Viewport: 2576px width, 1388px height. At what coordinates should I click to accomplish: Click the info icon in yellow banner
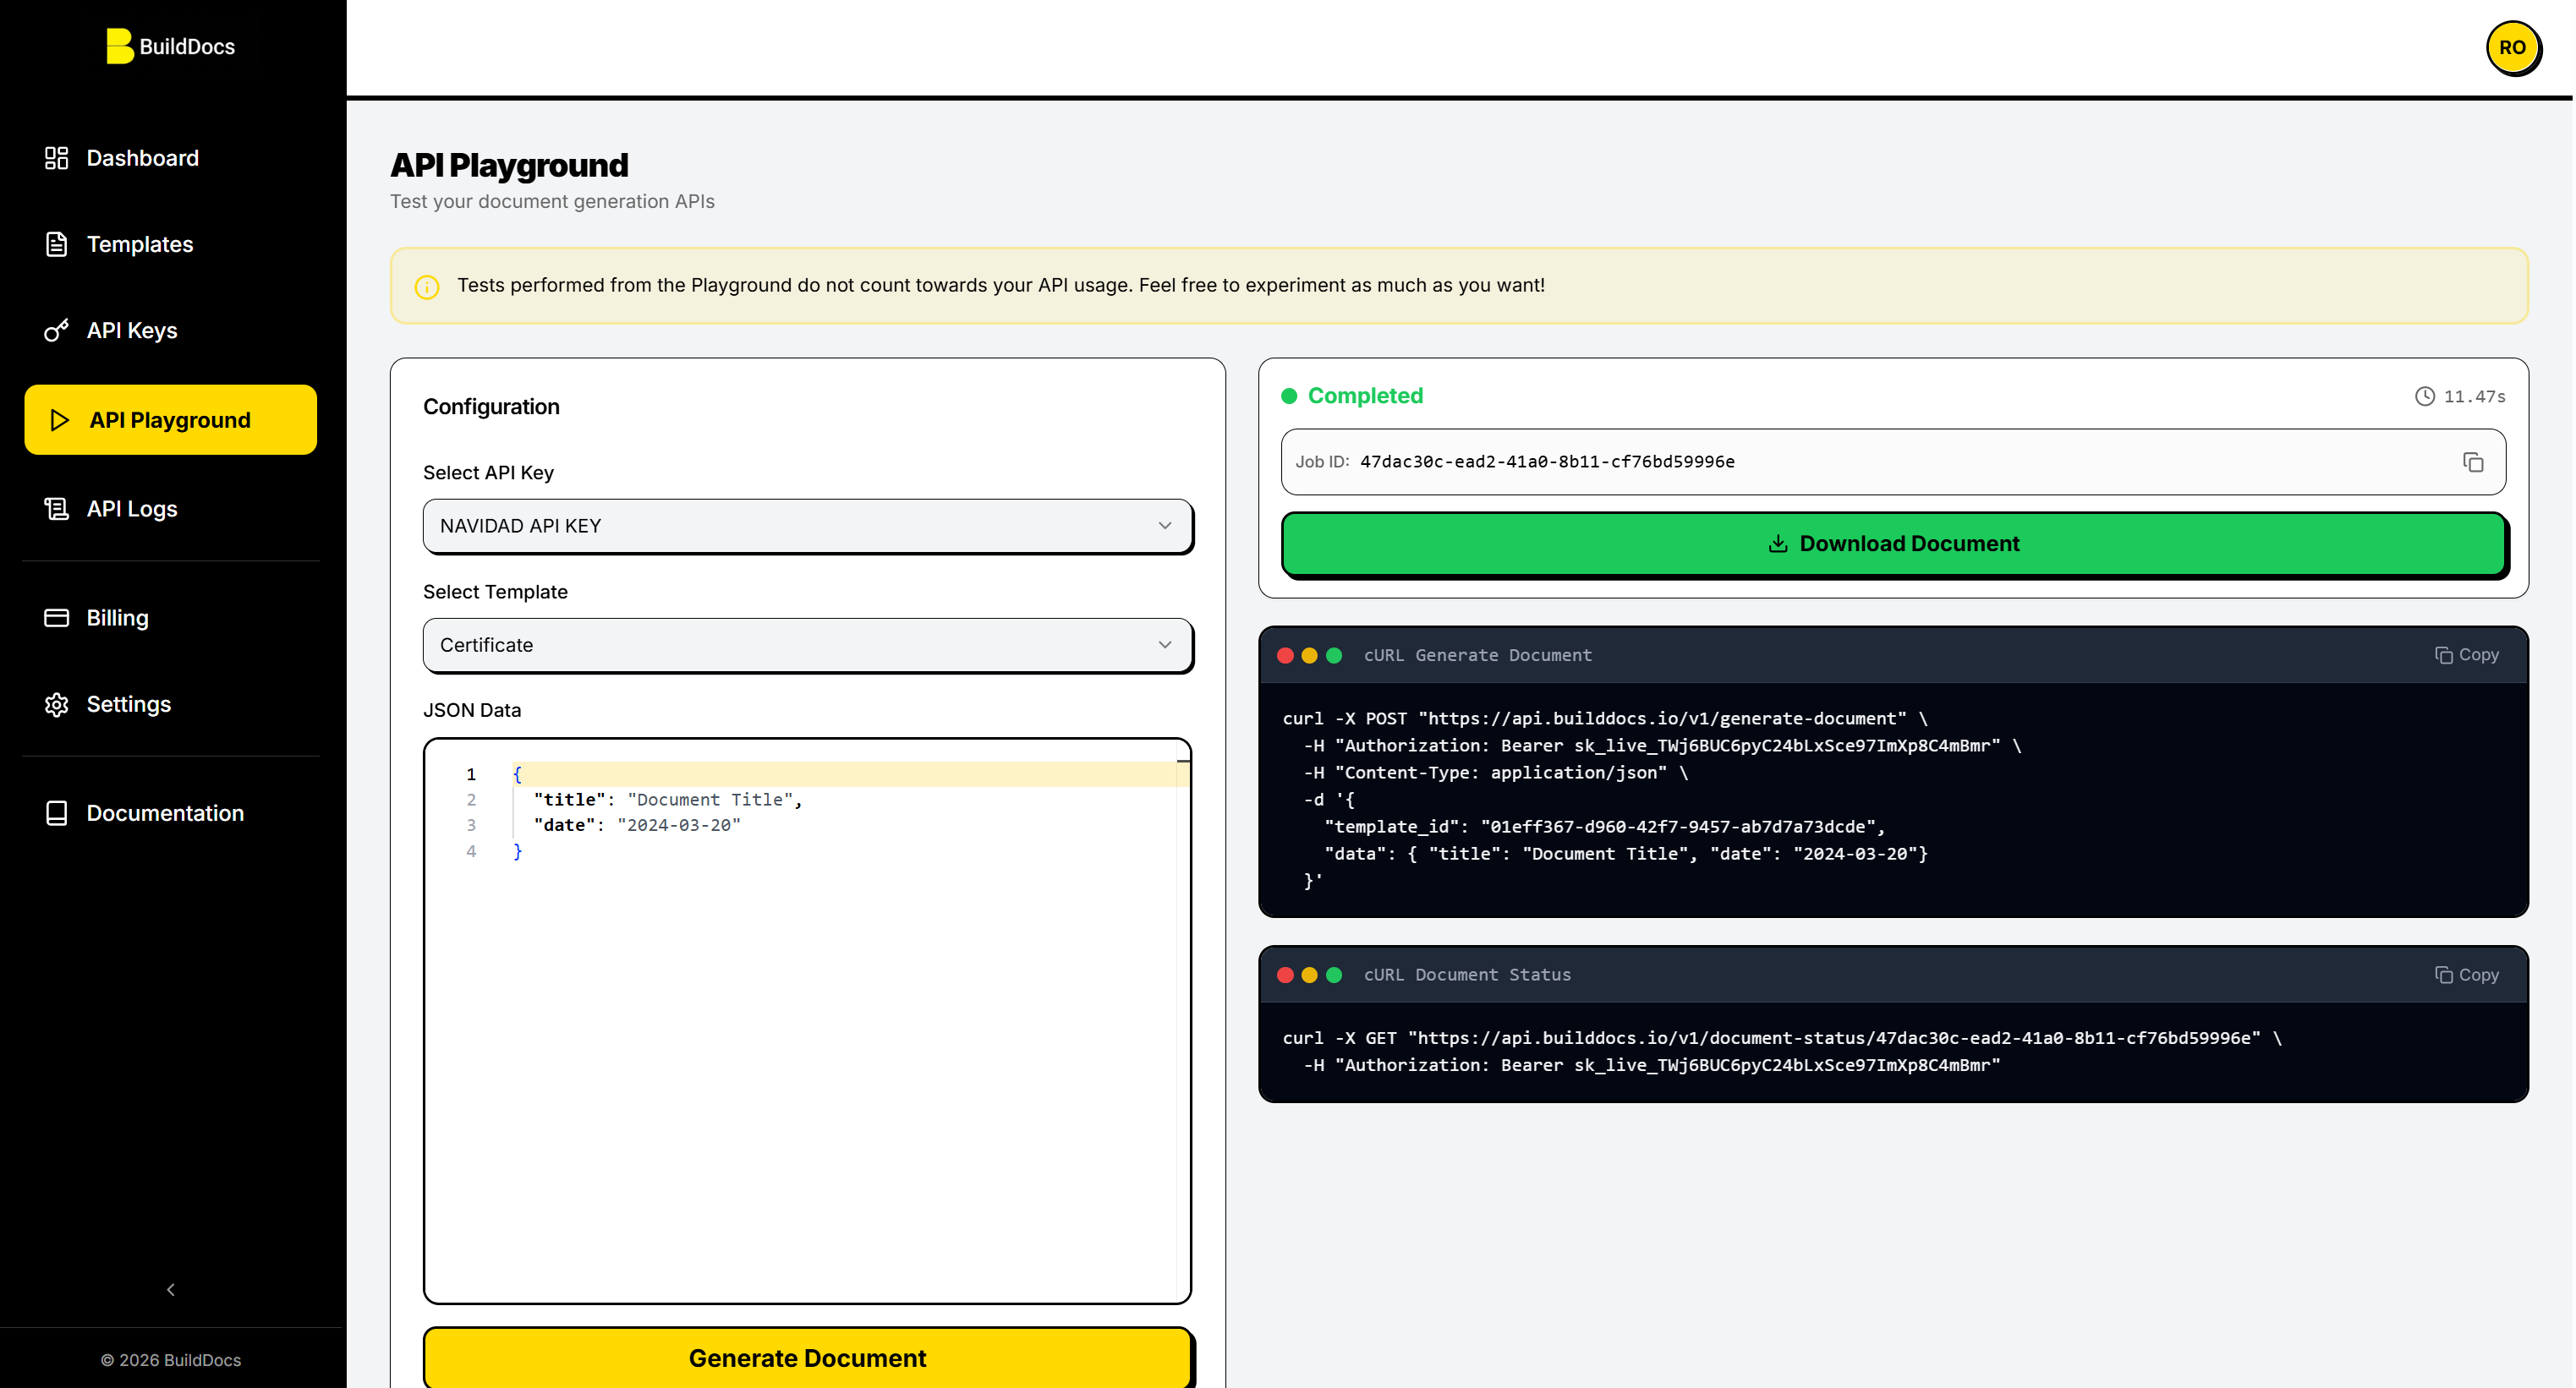pyautogui.click(x=427, y=287)
